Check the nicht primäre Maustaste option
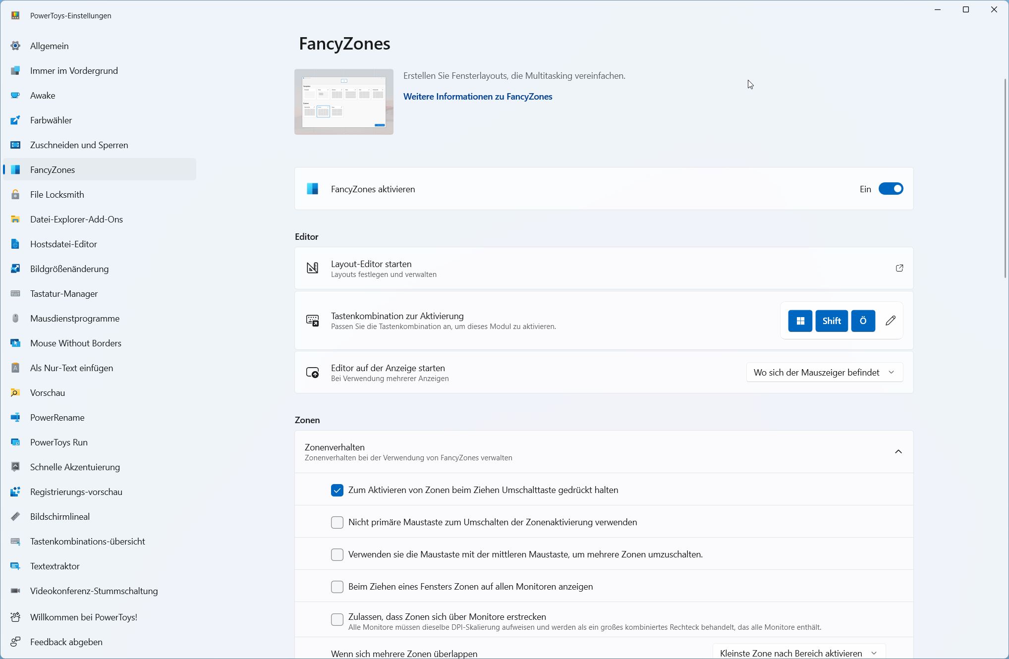 (x=337, y=522)
